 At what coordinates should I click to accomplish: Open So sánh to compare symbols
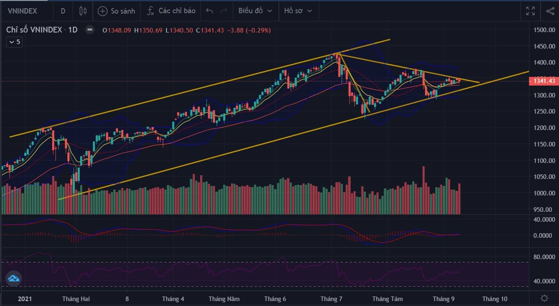(x=117, y=11)
